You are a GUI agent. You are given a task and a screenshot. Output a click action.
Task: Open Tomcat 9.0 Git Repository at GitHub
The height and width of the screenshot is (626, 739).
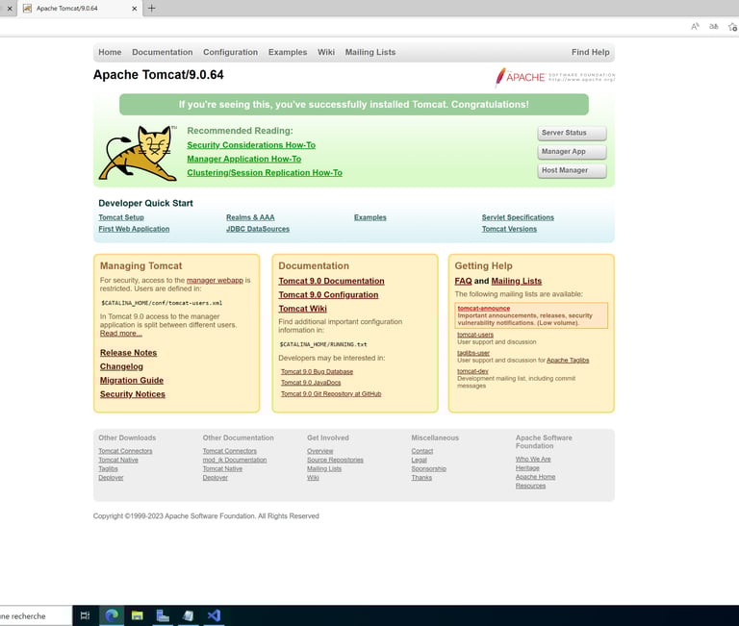[331, 394]
